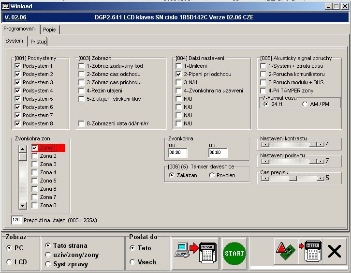
Task: Click the Zvonkohra OD time field
Action: tap(177, 153)
